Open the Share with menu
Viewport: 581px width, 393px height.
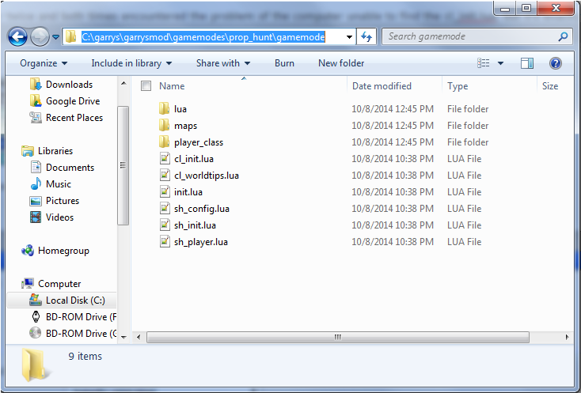point(222,63)
